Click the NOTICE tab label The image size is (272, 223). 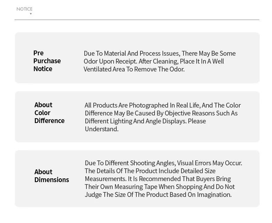[x=24, y=9]
